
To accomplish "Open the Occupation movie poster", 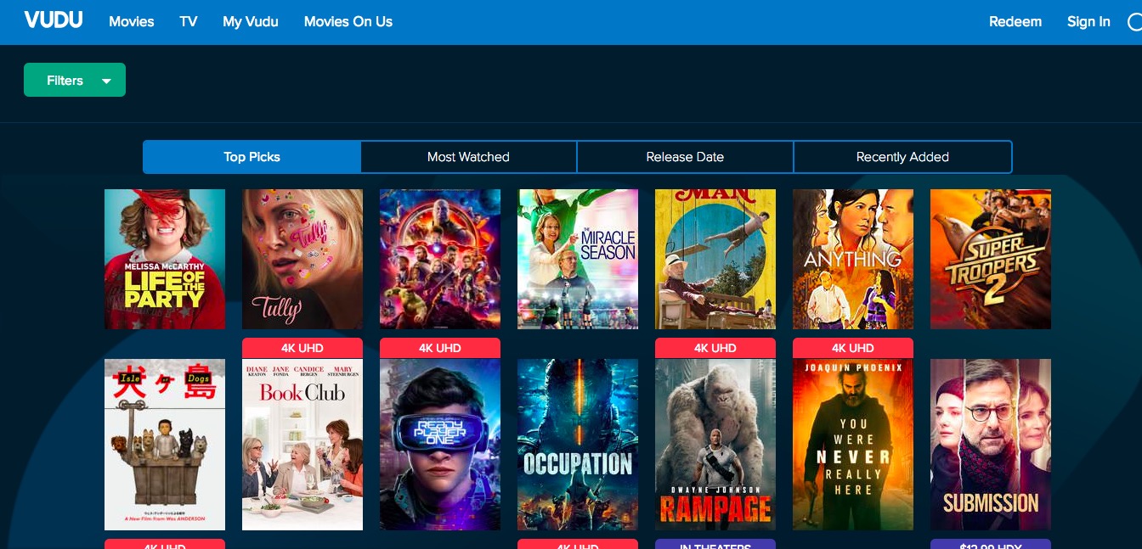I will click(x=578, y=445).
